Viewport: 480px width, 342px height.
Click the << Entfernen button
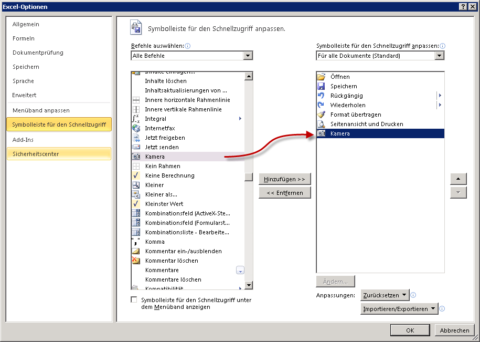tap(285, 193)
